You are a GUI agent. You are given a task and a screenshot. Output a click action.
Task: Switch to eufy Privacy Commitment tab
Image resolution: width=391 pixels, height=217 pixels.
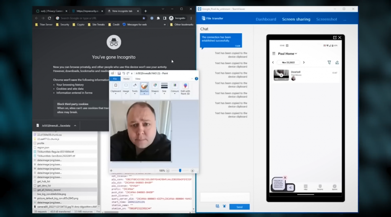pyautogui.click(x=52, y=11)
